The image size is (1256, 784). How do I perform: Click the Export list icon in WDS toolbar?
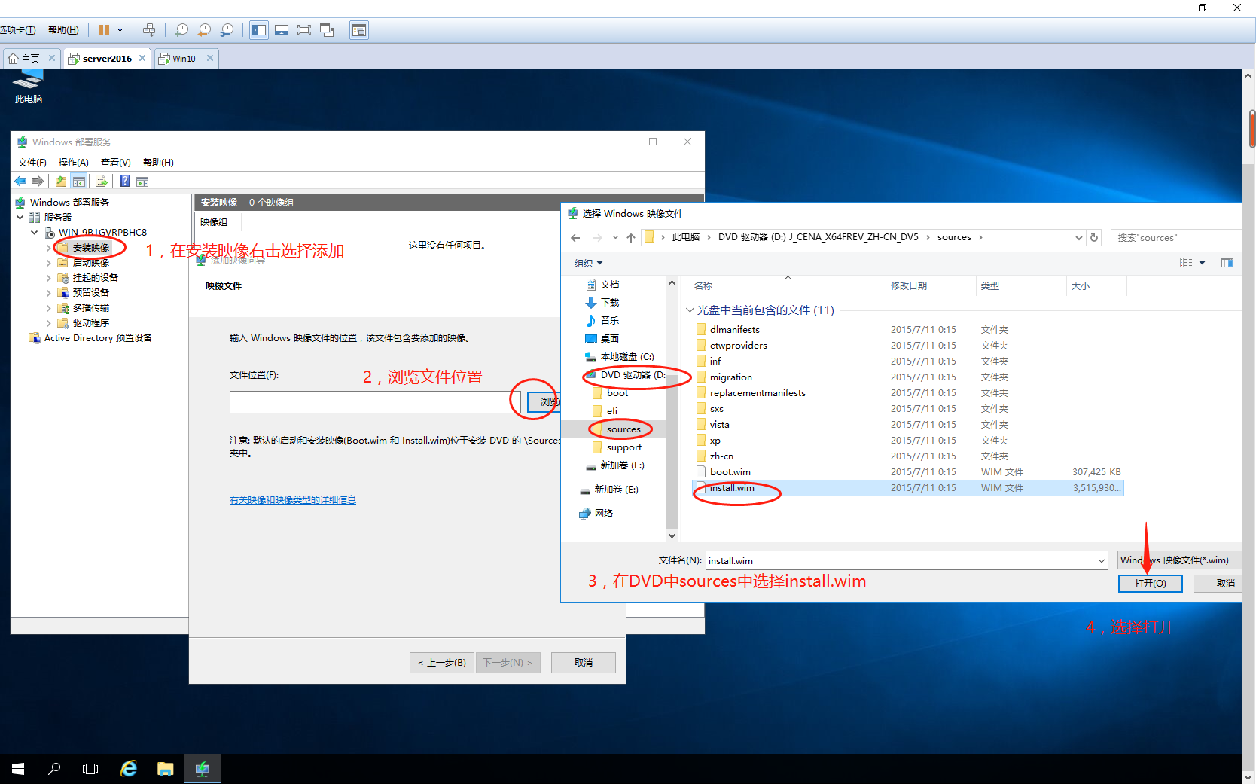pos(101,181)
